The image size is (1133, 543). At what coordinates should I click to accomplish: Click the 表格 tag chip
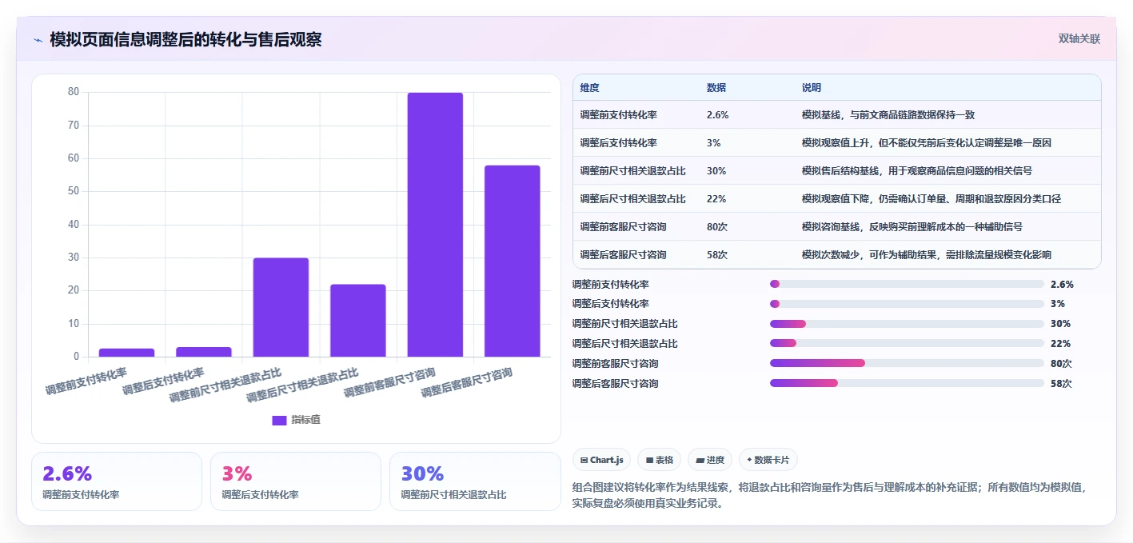[x=660, y=460]
